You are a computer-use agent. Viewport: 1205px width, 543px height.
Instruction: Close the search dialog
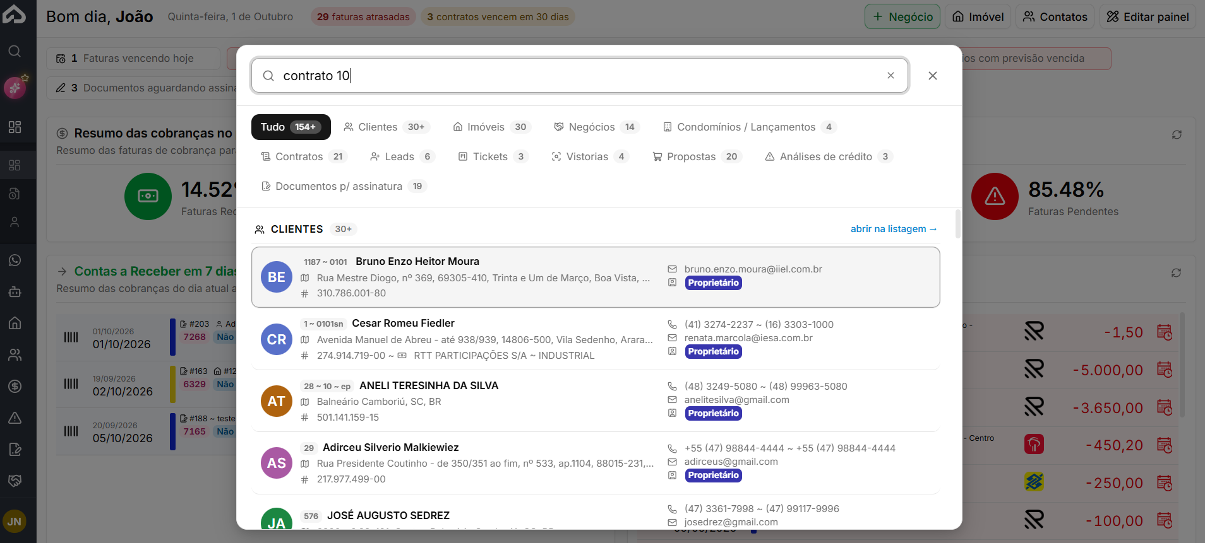[x=933, y=76]
